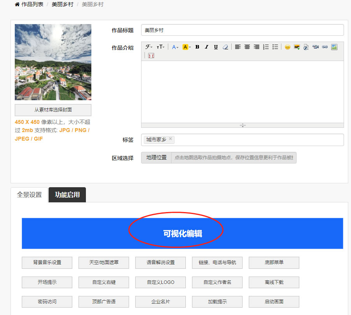
Task: Click 从素材库选择封面 to choose a cover
Action: click(52, 110)
